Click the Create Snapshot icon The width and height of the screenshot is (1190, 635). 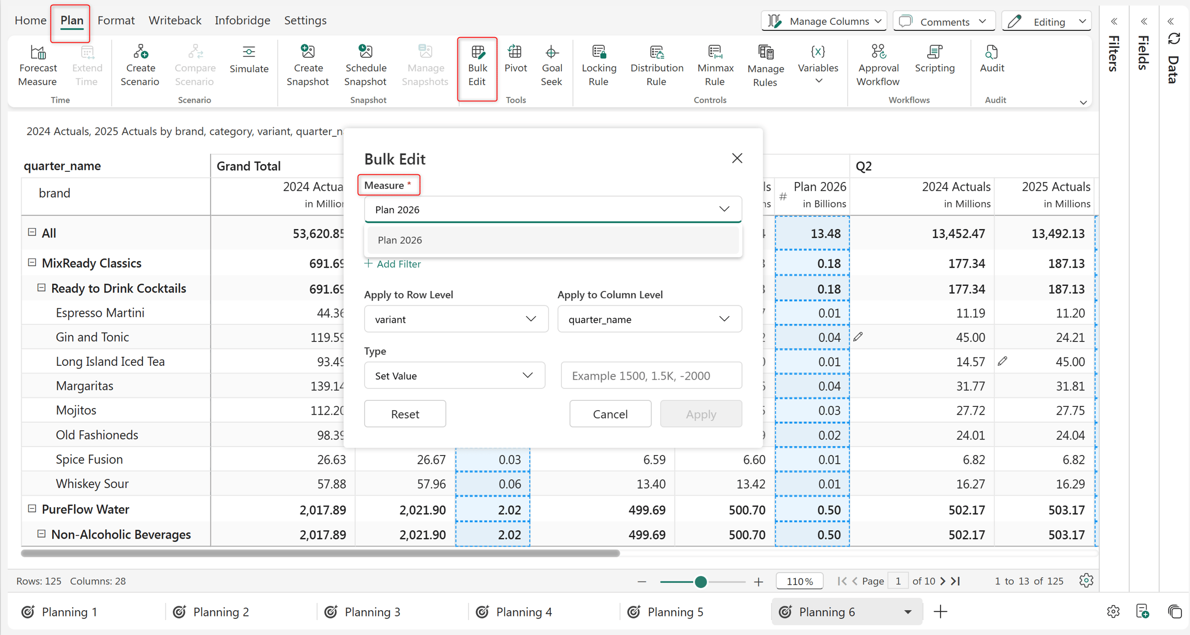(x=308, y=52)
